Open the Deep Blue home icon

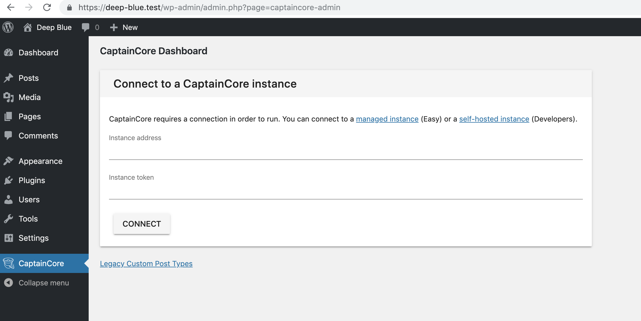coord(27,27)
